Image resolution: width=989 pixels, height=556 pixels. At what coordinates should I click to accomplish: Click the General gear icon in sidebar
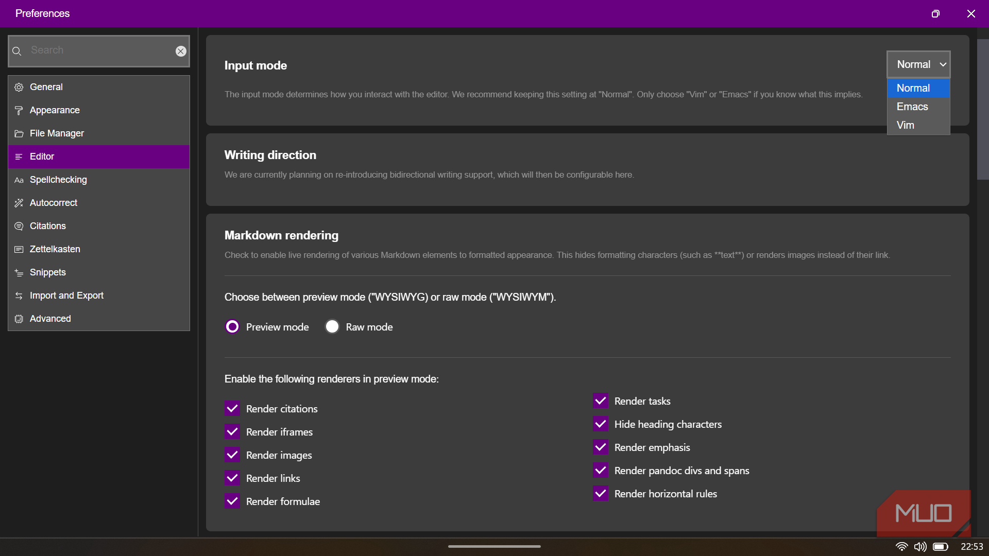(x=19, y=88)
